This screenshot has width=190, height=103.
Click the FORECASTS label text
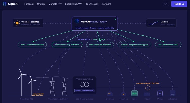coord(84,39)
